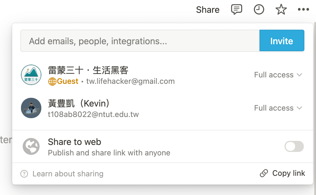Click the Share menu at top
The height and width of the screenshot is (195, 316).
click(x=208, y=10)
